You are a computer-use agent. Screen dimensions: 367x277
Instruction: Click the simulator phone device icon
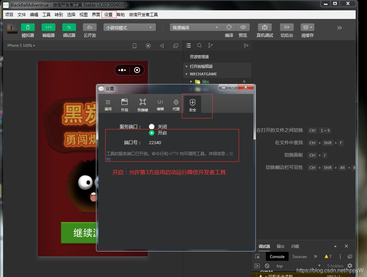134,46
